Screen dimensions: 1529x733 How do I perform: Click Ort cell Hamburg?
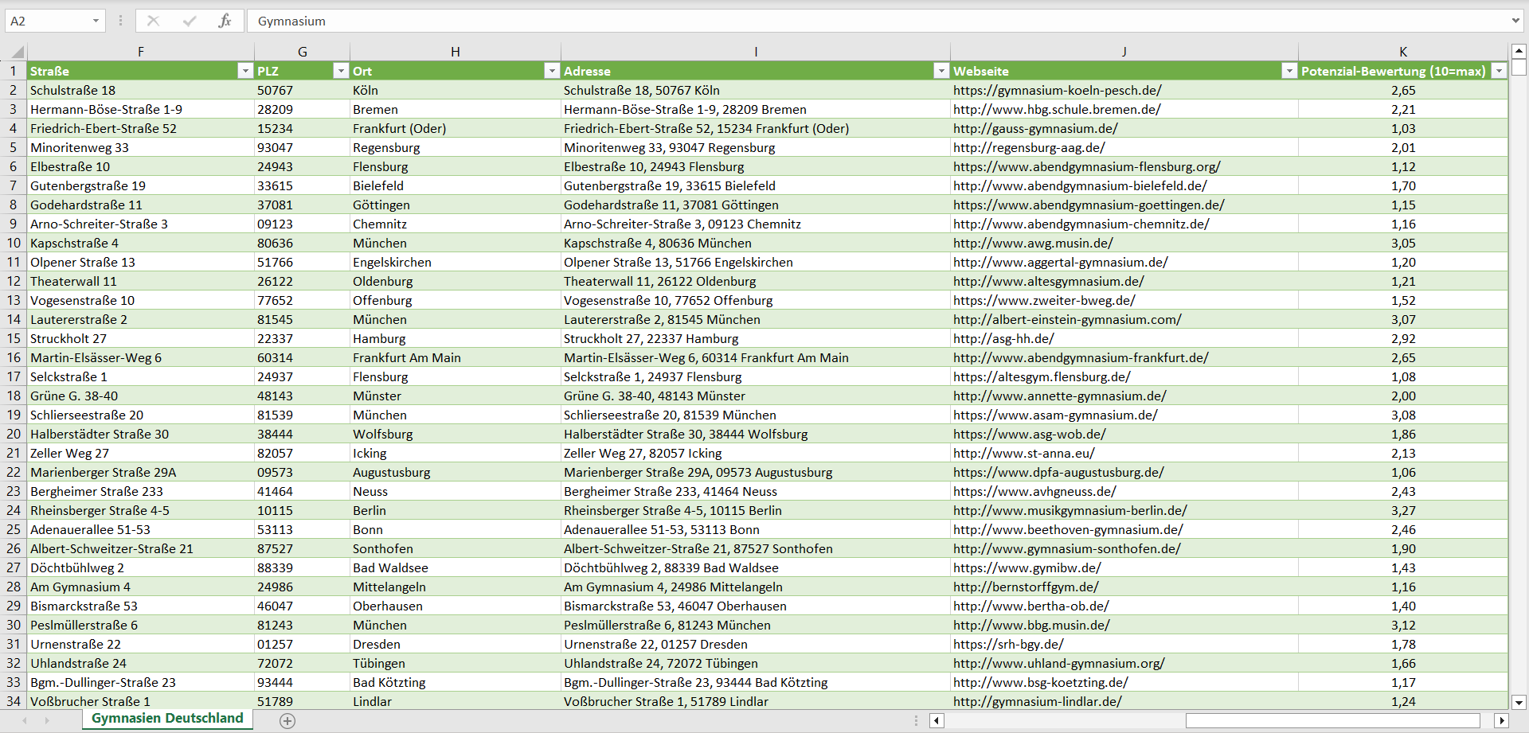[455, 338]
